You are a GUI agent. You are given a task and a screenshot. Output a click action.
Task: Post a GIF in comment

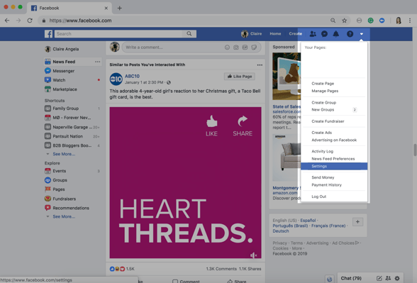[x=245, y=48]
